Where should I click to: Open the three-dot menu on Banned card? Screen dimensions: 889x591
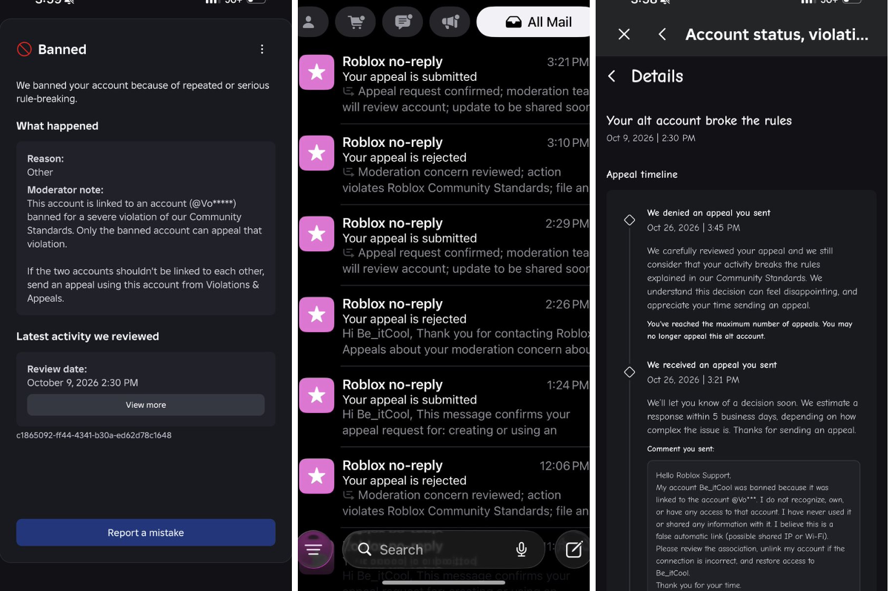tap(262, 49)
